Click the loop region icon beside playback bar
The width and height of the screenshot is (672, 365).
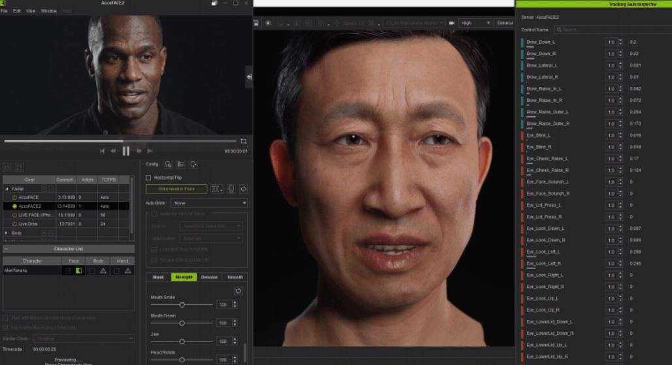coord(243,141)
